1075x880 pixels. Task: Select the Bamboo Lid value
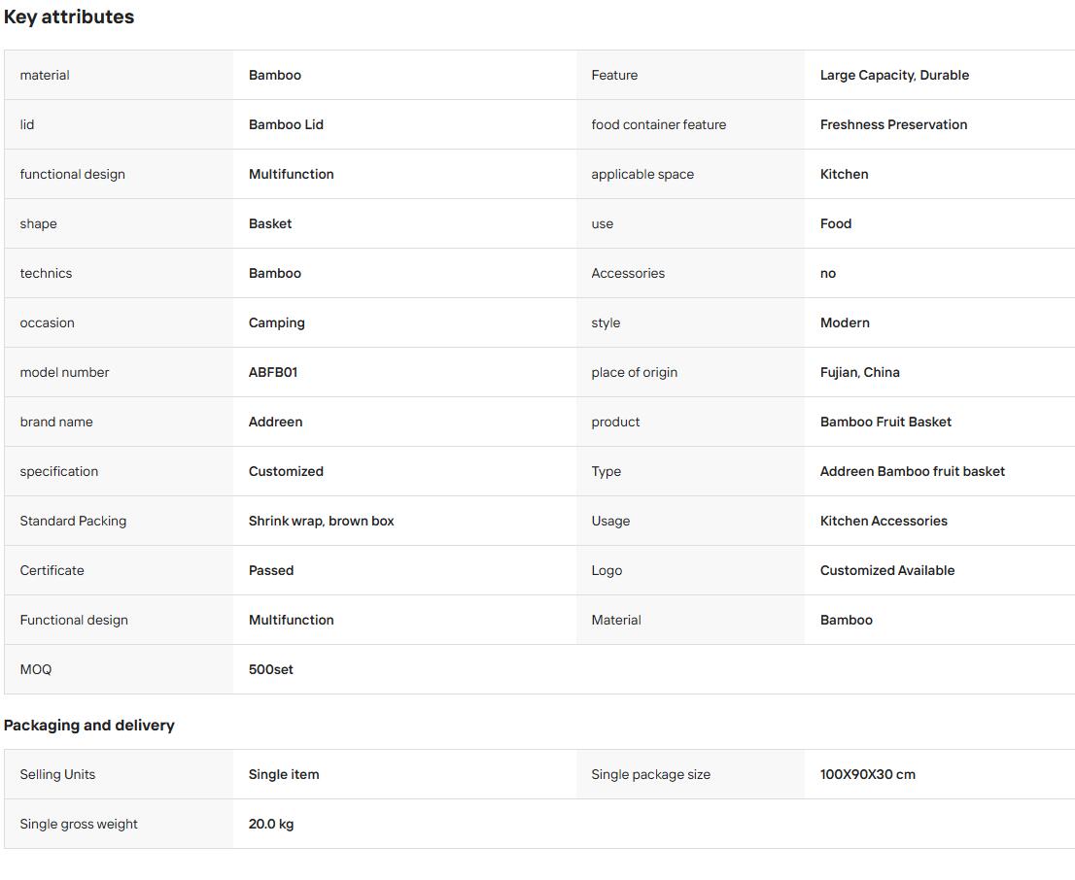click(286, 124)
